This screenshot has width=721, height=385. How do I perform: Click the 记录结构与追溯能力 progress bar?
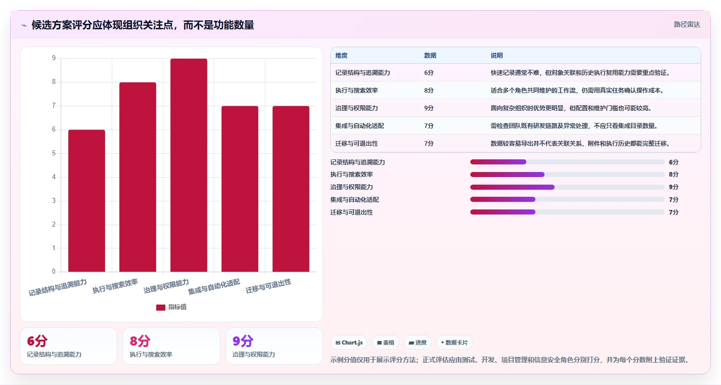567,162
